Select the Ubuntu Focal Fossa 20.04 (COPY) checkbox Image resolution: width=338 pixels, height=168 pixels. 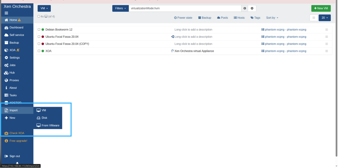coord(39,44)
